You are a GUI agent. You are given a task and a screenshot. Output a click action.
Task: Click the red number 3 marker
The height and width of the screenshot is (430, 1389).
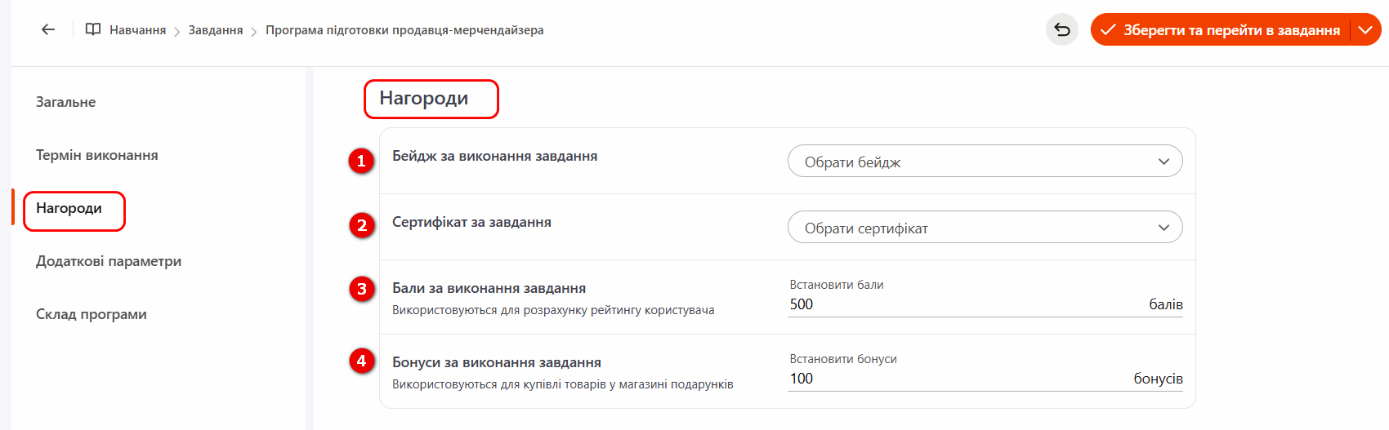pyautogui.click(x=361, y=289)
